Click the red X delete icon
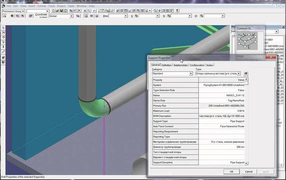Image resolution: width=286 pixels, height=180 pixels. click(80, 11)
